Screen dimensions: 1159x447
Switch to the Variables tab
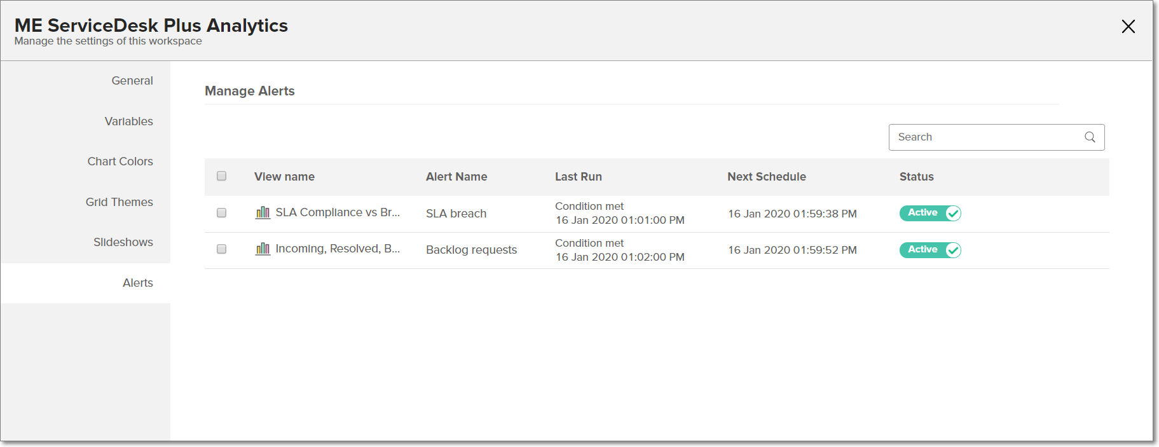point(129,121)
